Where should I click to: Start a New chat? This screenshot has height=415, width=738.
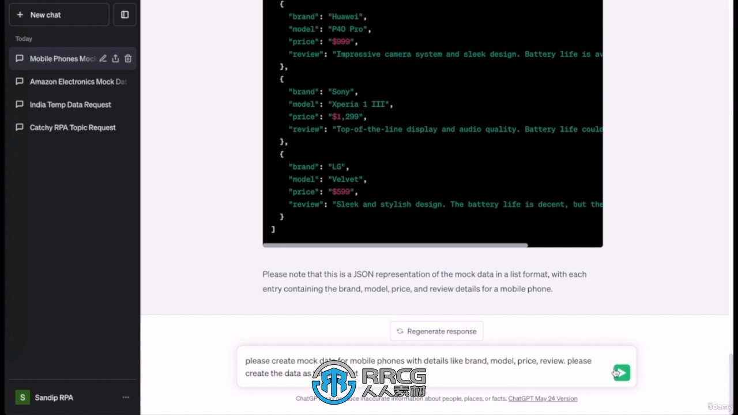tap(59, 15)
